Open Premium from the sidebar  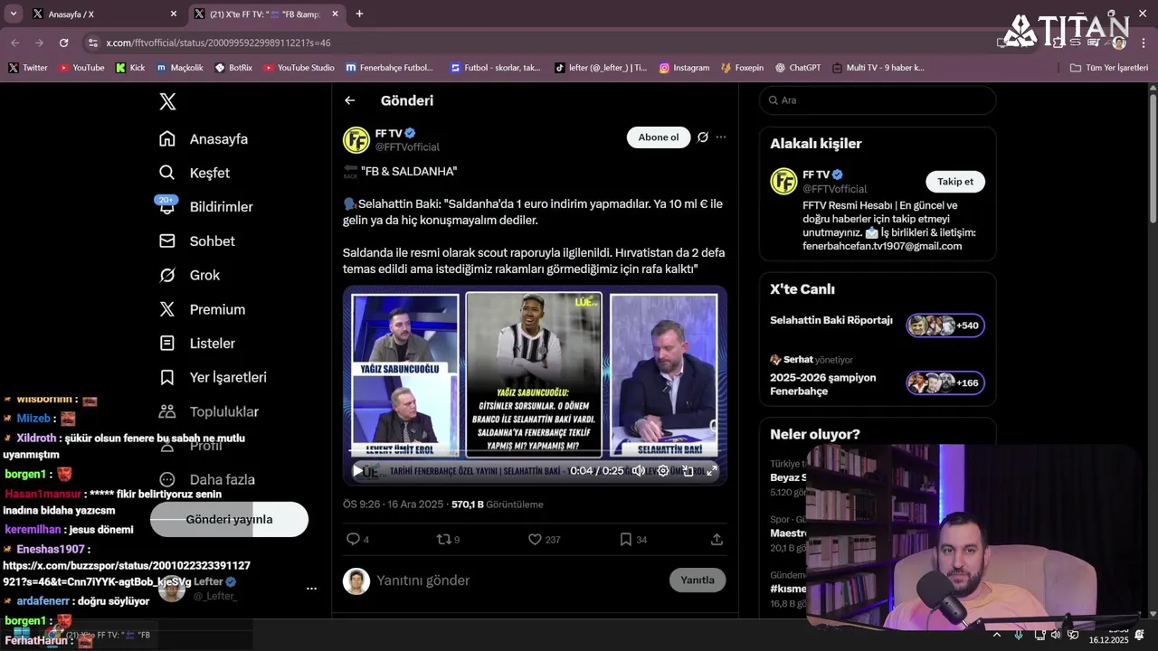coord(202,309)
